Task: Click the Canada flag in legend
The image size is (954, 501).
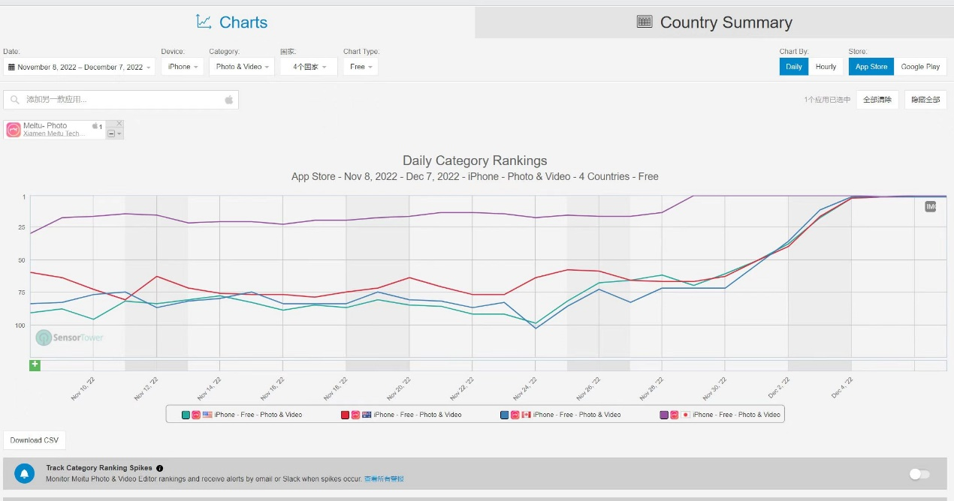Action: 526,415
